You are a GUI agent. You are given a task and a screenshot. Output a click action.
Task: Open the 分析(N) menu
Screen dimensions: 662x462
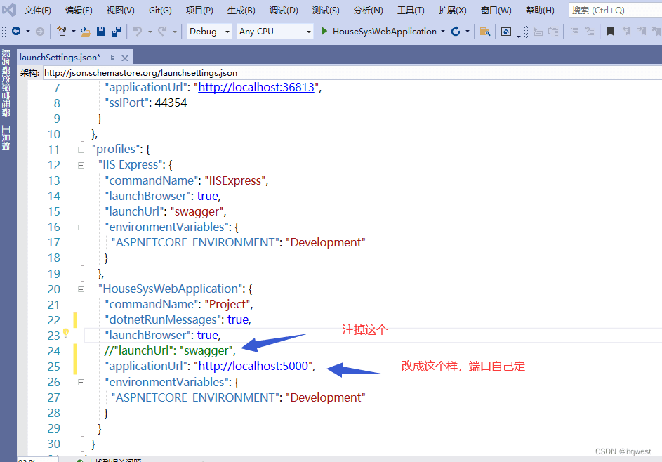click(x=368, y=10)
